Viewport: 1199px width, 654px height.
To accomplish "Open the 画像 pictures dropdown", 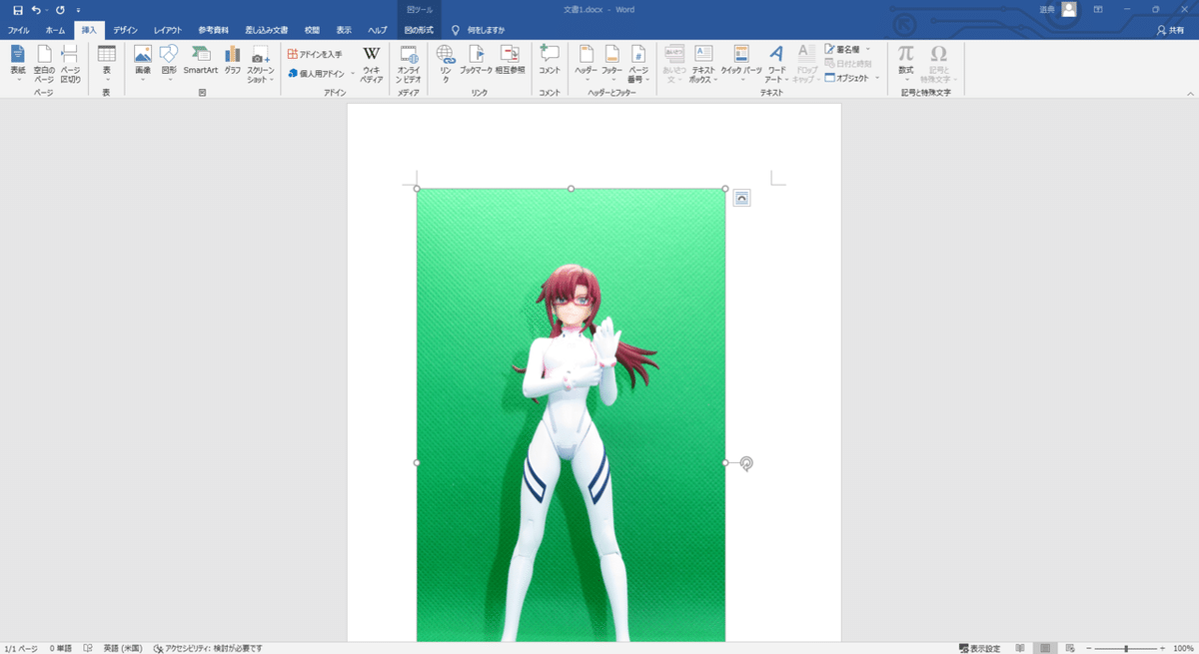I will tap(143, 63).
